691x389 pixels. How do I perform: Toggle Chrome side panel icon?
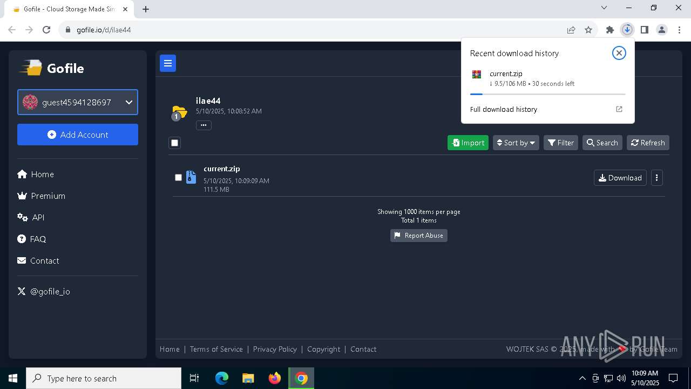point(645,30)
